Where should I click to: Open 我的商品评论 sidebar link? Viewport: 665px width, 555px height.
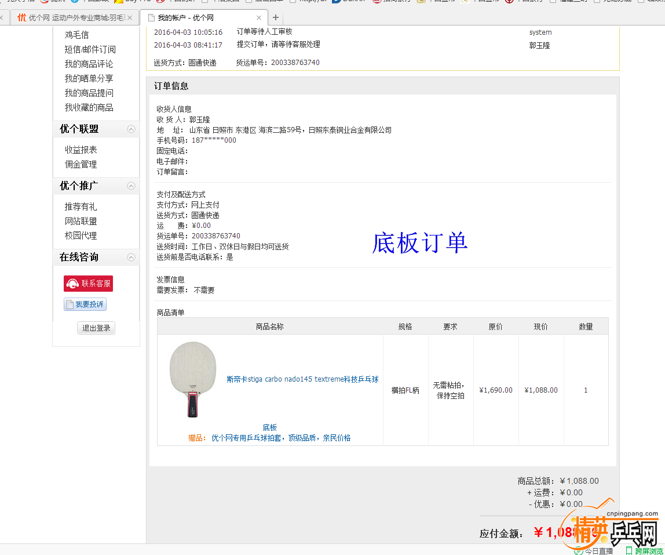(x=89, y=64)
